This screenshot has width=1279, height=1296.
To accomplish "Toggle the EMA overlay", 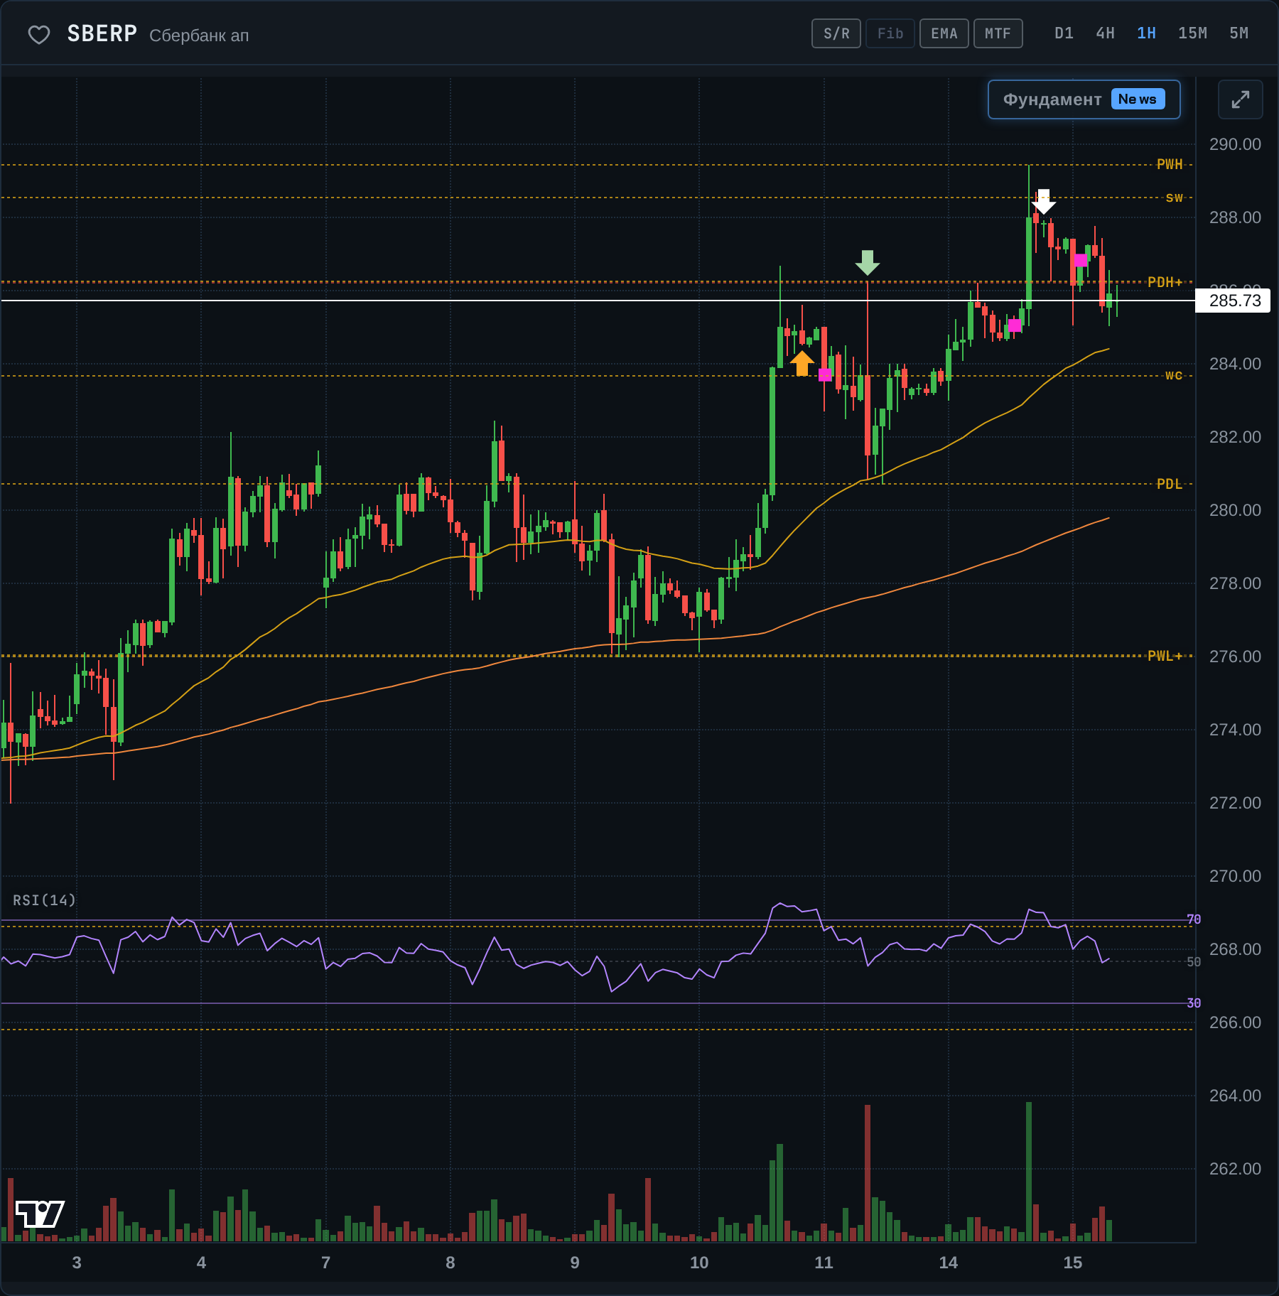I will coord(944,33).
